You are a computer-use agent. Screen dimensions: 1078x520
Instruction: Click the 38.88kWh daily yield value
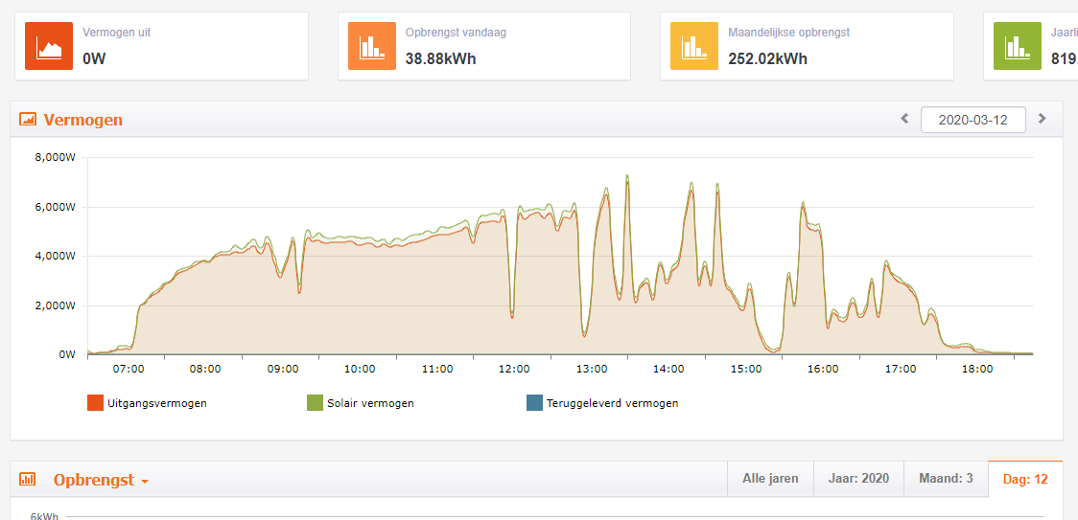coord(440,59)
